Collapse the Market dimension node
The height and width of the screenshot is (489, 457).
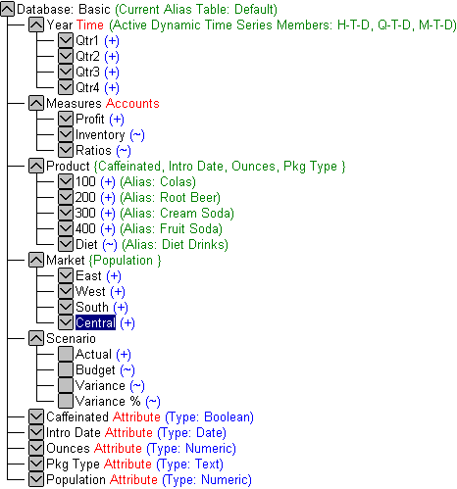[36, 260]
